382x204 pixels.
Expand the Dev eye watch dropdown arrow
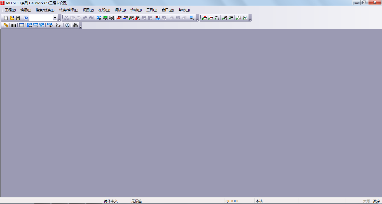(x=53, y=25)
